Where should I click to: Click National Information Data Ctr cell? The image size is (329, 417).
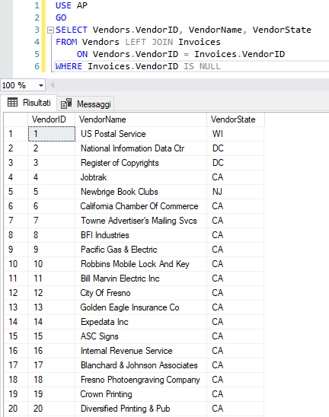click(141, 148)
